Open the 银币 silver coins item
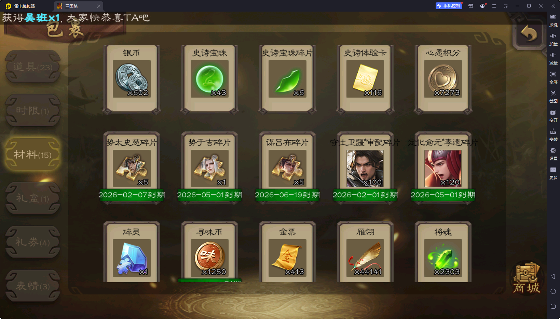Screen dimensions: 560x319 pos(132,79)
